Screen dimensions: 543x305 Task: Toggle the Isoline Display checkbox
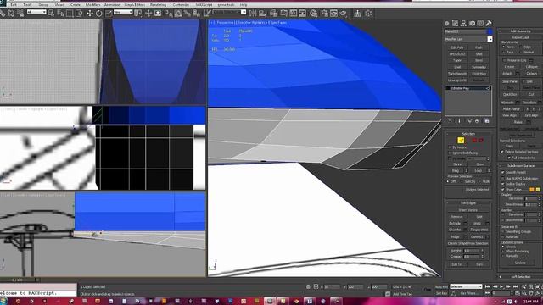click(x=502, y=184)
